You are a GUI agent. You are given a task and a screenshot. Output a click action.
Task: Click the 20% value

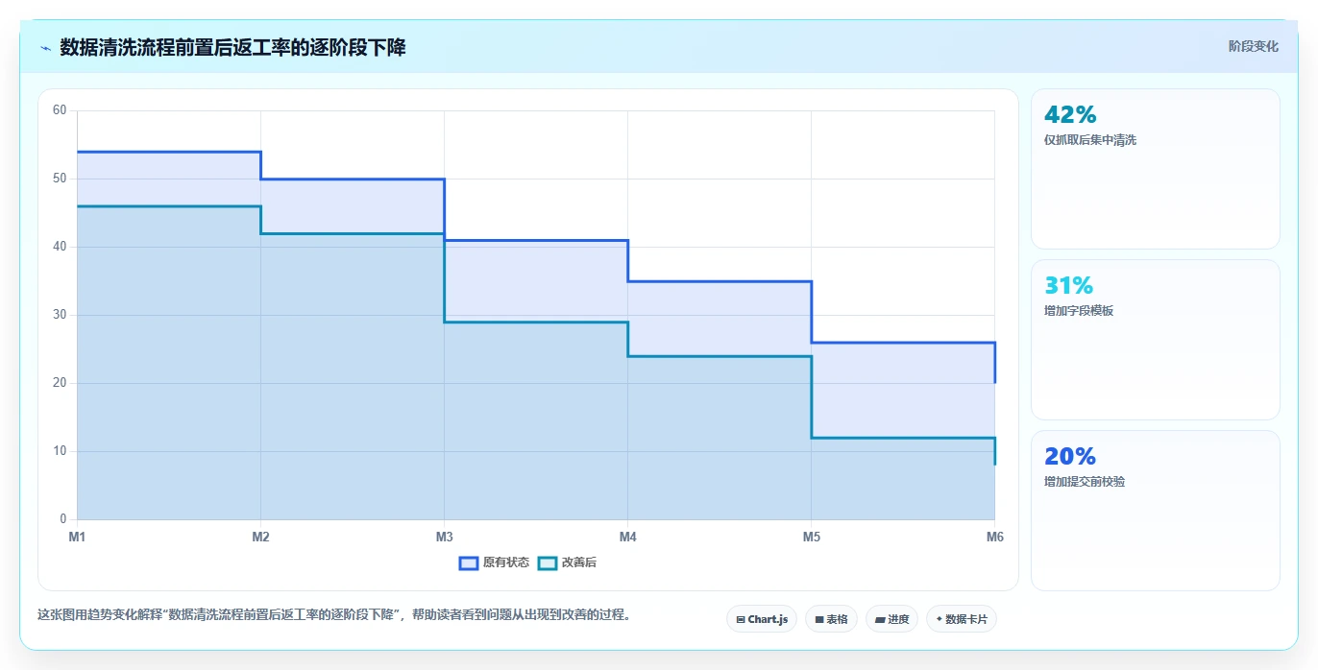[x=1069, y=456]
